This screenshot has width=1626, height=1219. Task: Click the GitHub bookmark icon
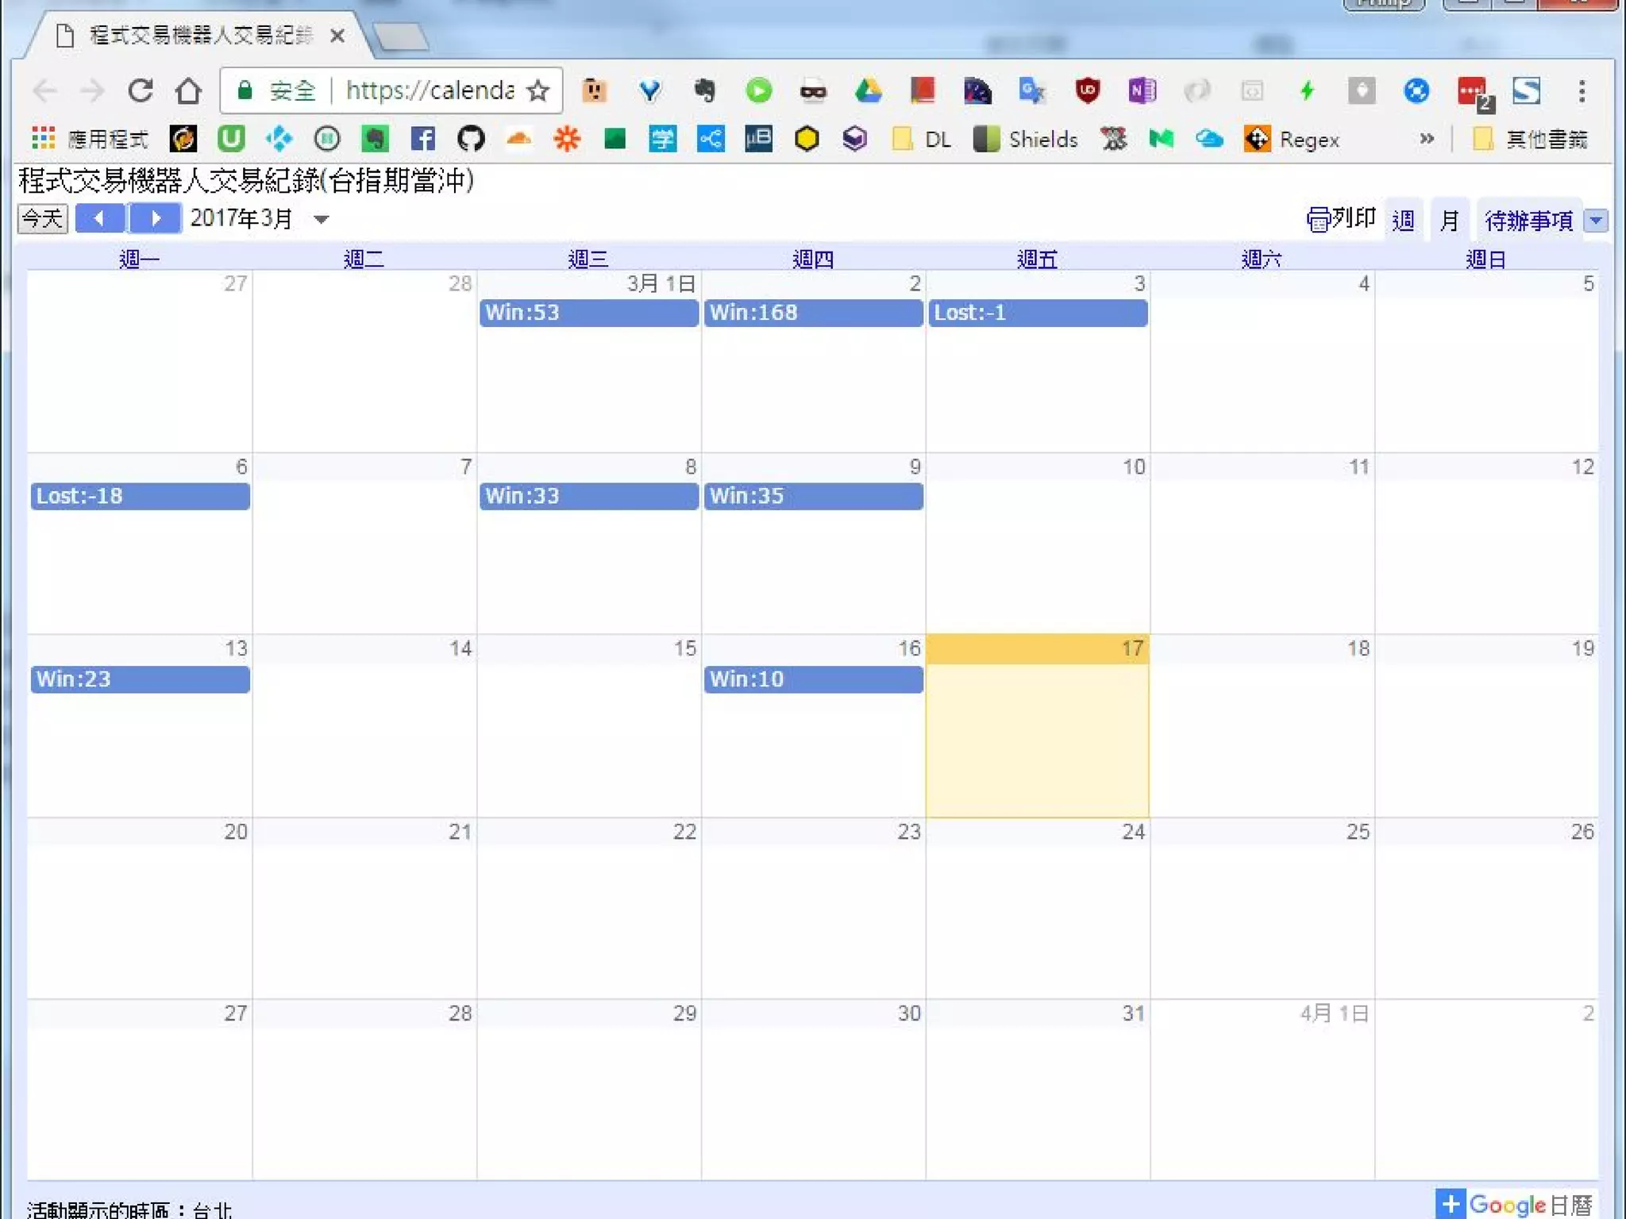471,140
